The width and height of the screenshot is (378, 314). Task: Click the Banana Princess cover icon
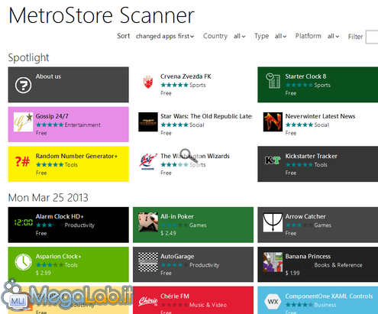[273, 262]
